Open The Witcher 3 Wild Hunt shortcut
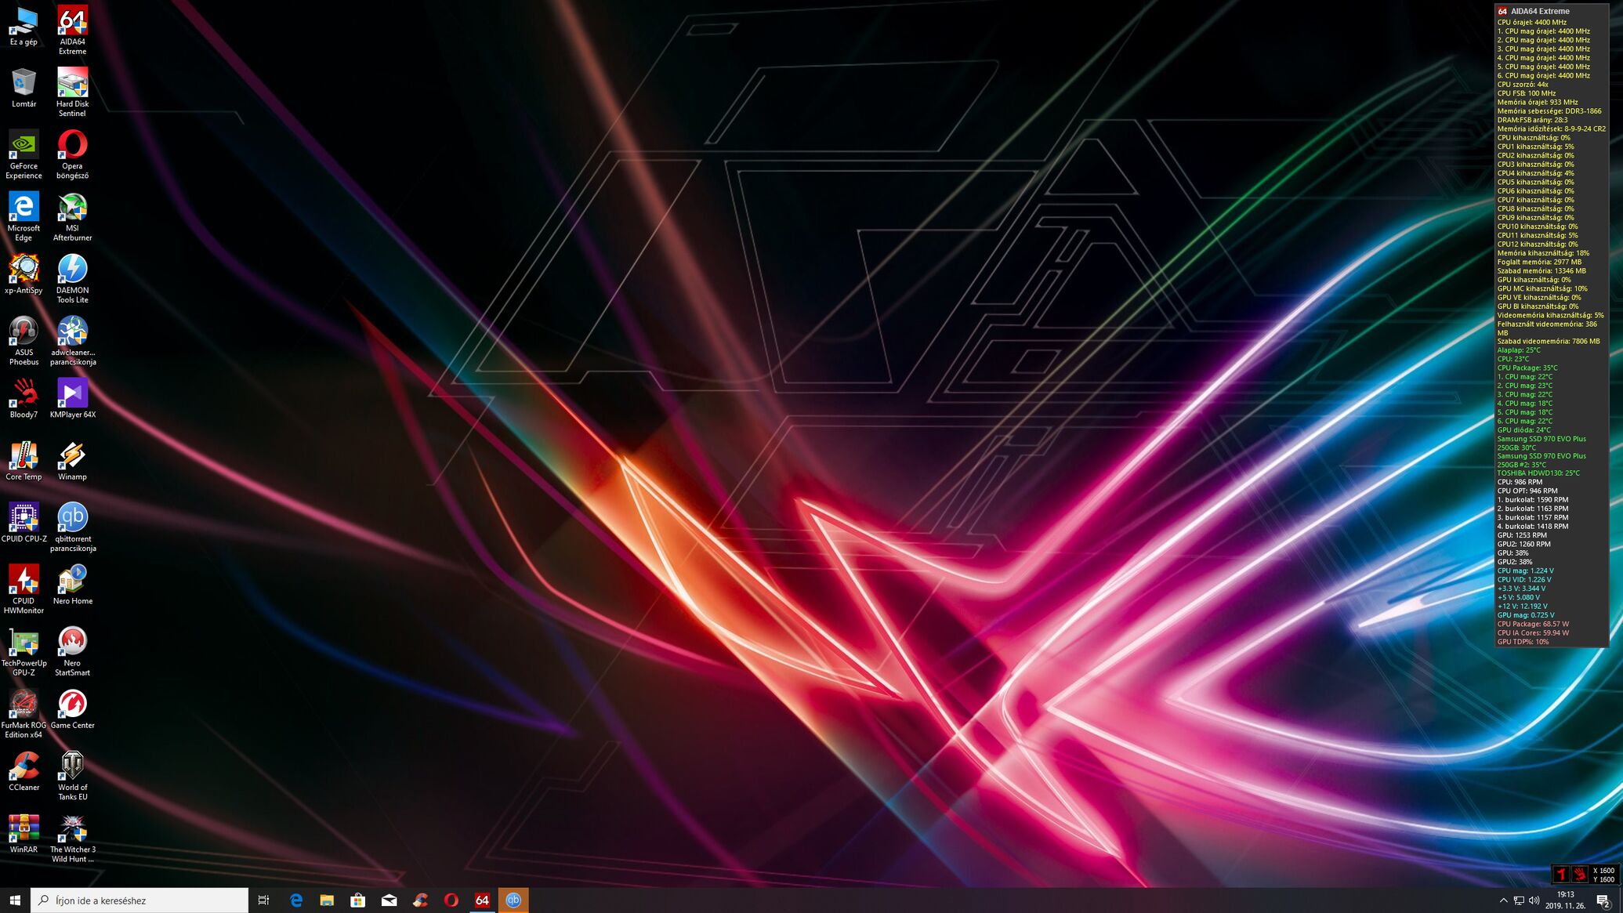The height and width of the screenshot is (913, 1623). coord(72,828)
